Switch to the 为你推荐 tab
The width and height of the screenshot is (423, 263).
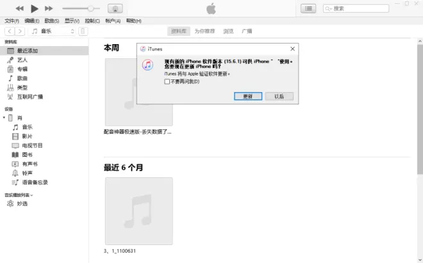pos(204,31)
